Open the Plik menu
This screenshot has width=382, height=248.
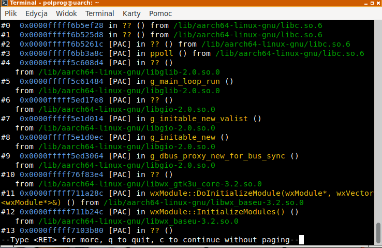pos(11,13)
